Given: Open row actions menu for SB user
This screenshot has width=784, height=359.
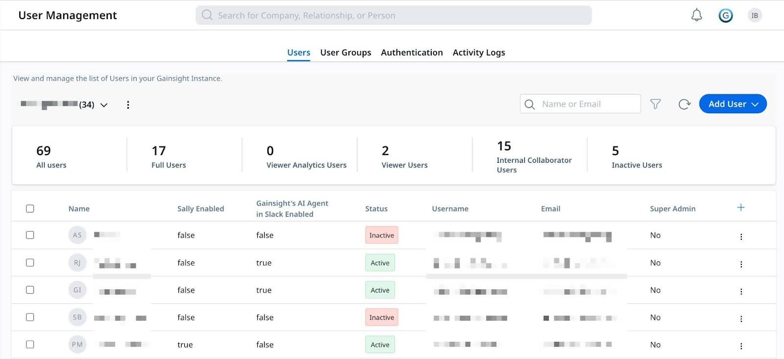Looking at the screenshot, I should 741,319.
